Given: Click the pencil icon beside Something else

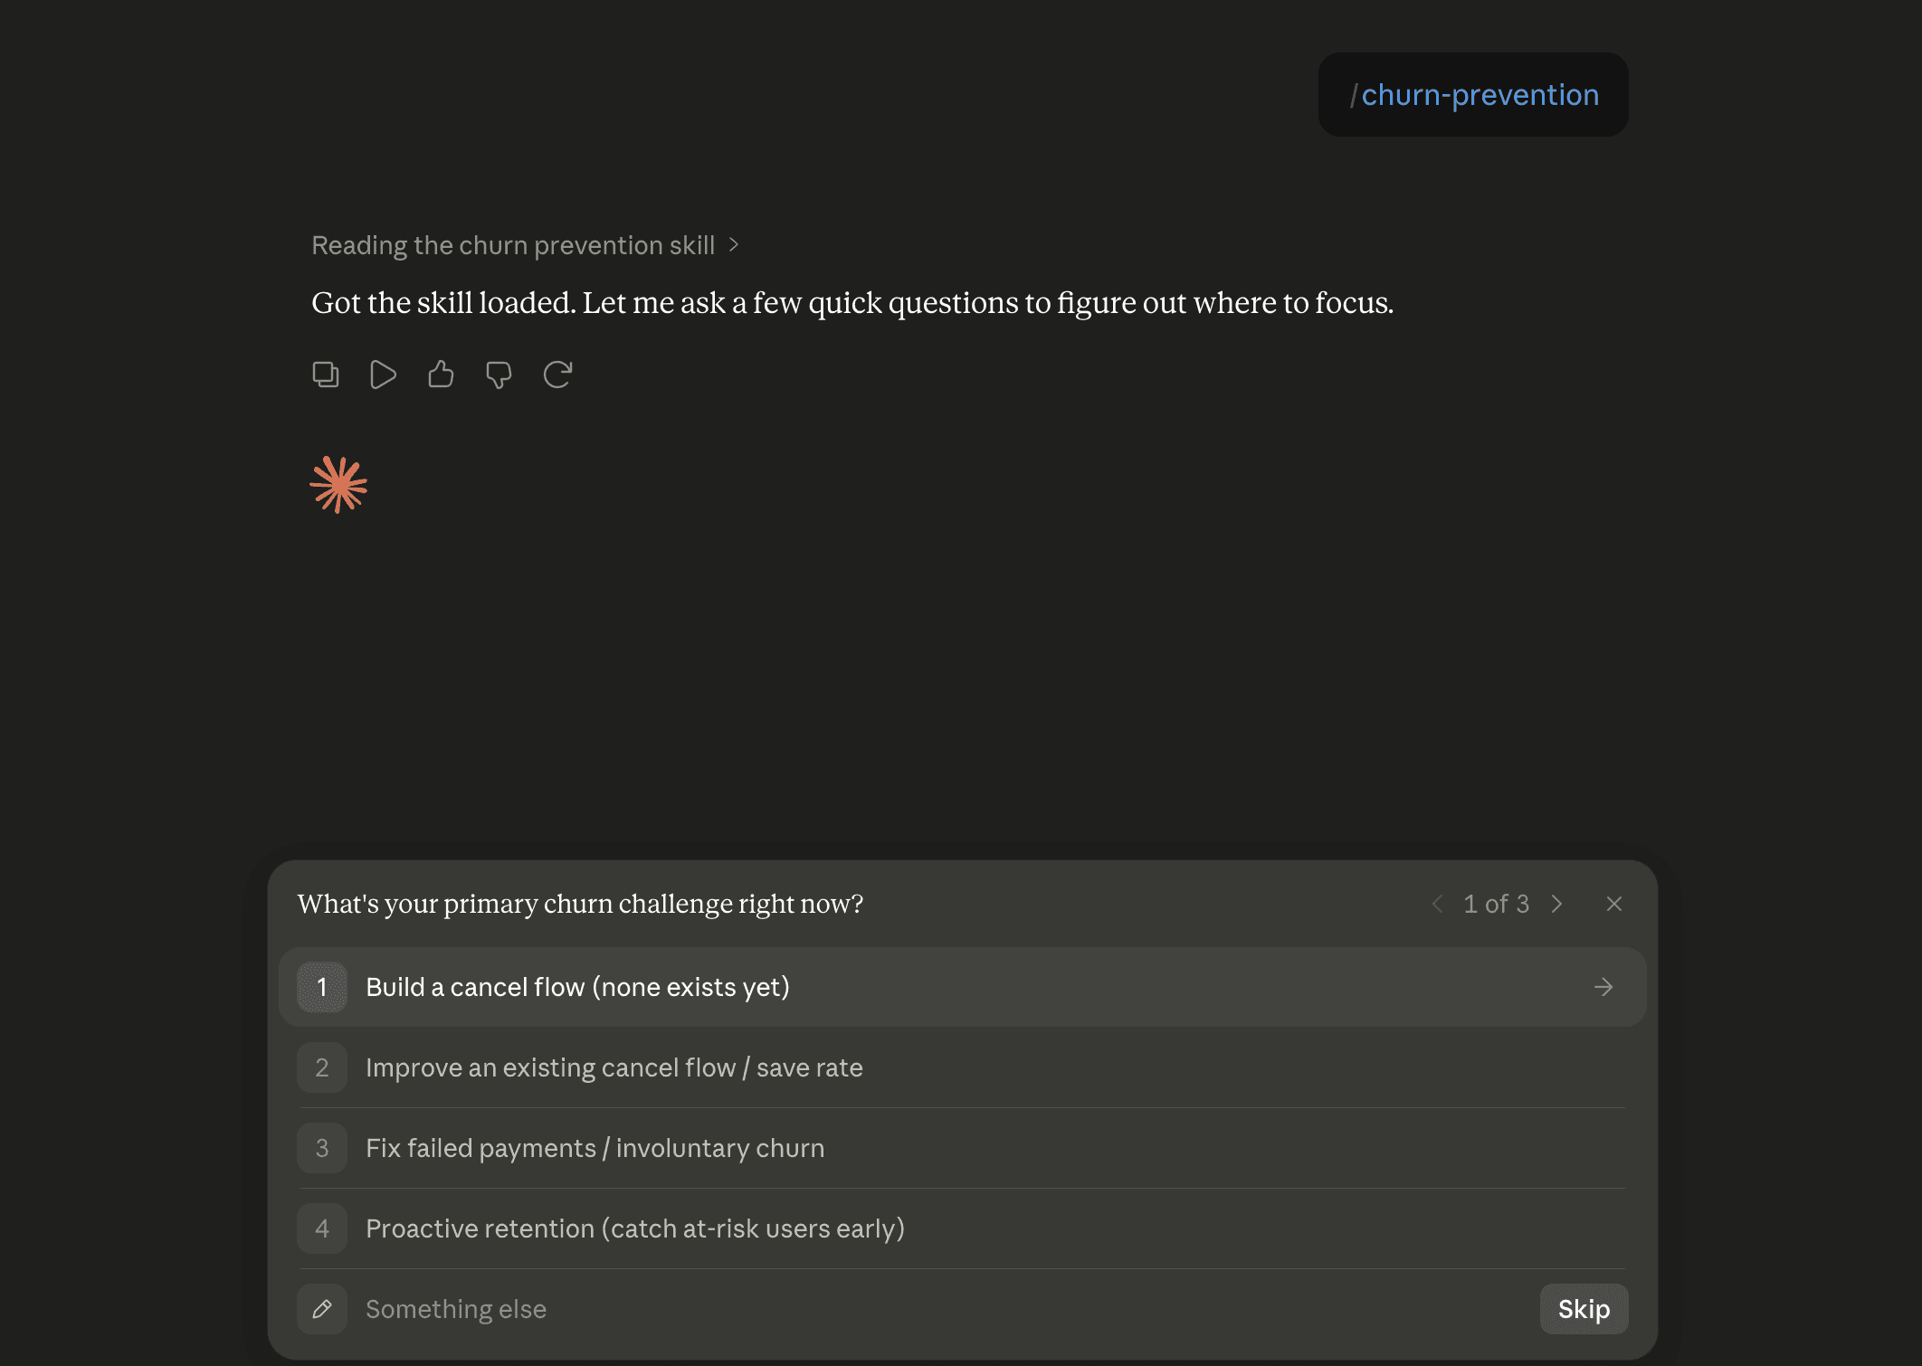Looking at the screenshot, I should point(322,1309).
